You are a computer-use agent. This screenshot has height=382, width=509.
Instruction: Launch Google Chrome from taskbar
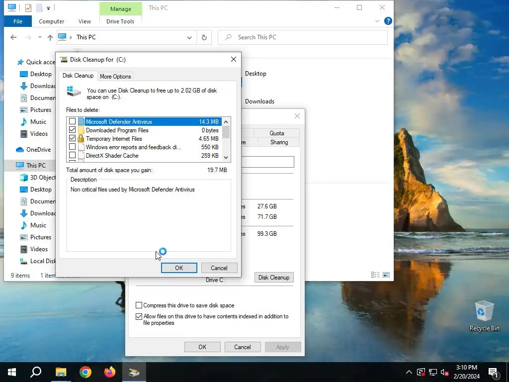[x=85, y=372]
